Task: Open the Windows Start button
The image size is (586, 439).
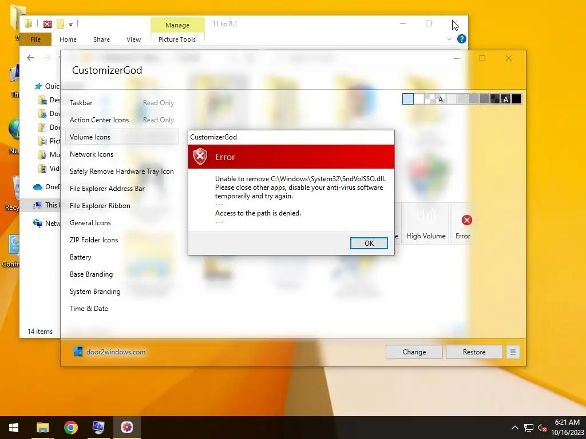Action: (x=14, y=428)
